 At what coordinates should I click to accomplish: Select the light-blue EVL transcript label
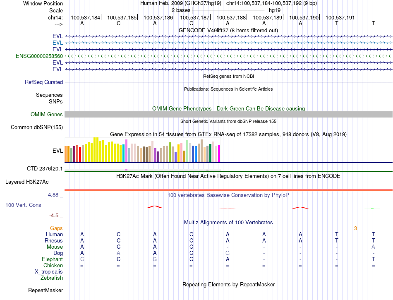[58, 43]
